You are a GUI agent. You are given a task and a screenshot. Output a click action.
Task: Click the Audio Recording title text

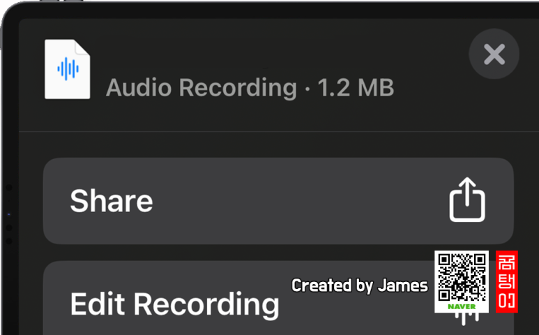click(202, 88)
